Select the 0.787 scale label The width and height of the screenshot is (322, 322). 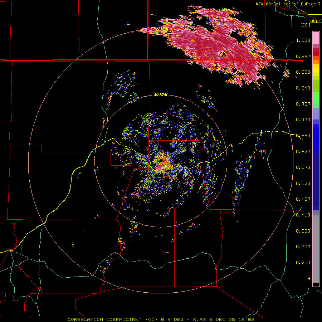pyautogui.click(x=303, y=104)
